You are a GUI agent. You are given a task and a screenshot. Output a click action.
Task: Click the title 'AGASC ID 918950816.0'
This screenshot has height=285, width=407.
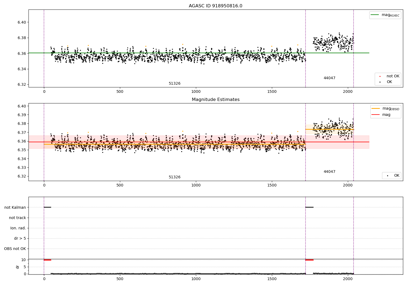point(215,6)
